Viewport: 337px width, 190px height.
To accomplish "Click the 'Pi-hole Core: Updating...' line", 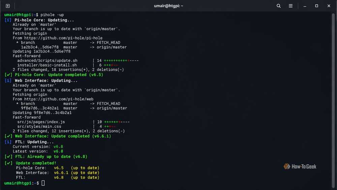I will click(x=44, y=20).
